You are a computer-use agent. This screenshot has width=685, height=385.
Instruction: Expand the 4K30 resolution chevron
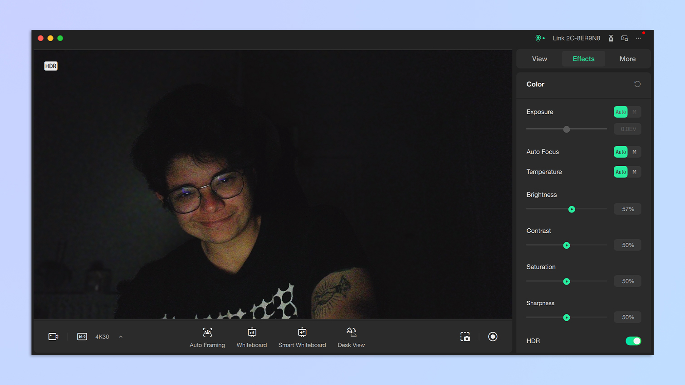pos(121,337)
